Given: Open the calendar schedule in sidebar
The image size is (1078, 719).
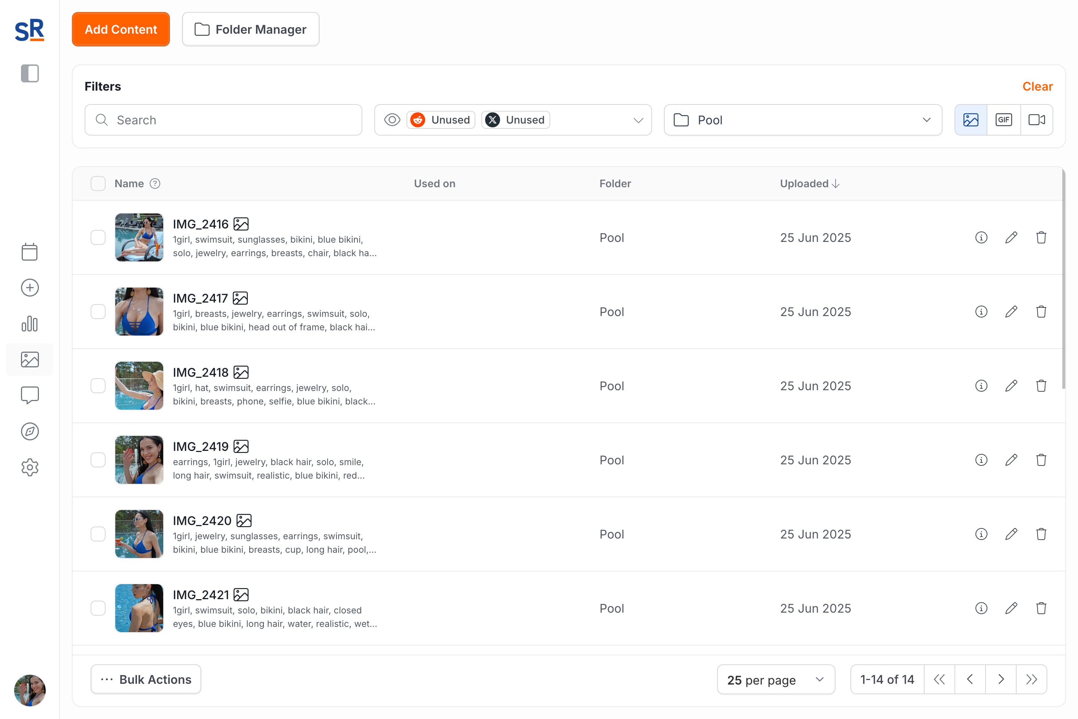Looking at the screenshot, I should pyautogui.click(x=30, y=252).
